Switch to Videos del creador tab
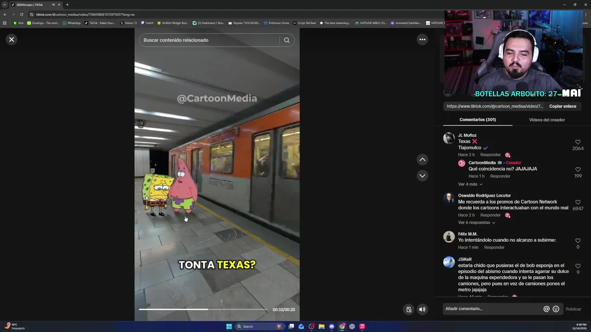Image resolution: width=591 pixels, height=332 pixels. pyautogui.click(x=547, y=120)
